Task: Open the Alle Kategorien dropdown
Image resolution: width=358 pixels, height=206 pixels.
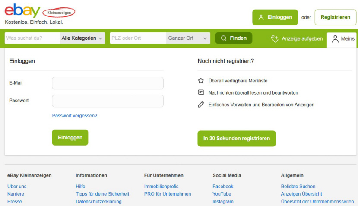Action: (x=82, y=38)
